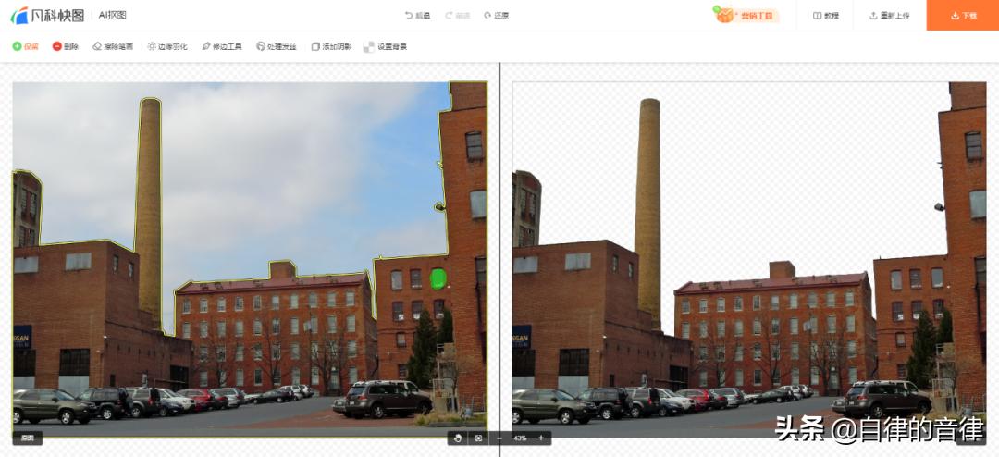Screen dimensions: 999x457
Task: Click the AI抠图 page title
Action: point(112,16)
